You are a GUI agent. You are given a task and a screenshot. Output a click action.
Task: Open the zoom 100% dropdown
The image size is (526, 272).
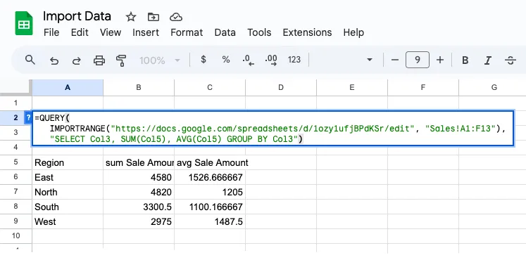pyautogui.click(x=160, y=60)
